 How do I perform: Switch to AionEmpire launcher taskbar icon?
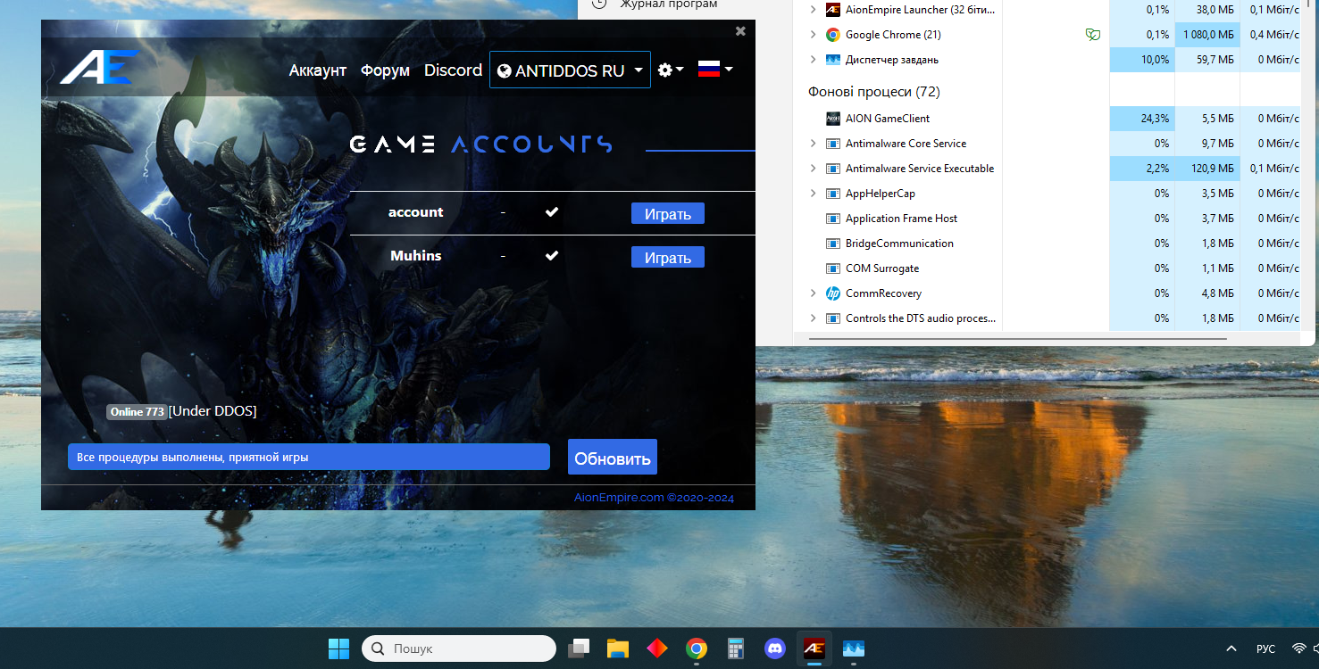[x=814, y=648]
